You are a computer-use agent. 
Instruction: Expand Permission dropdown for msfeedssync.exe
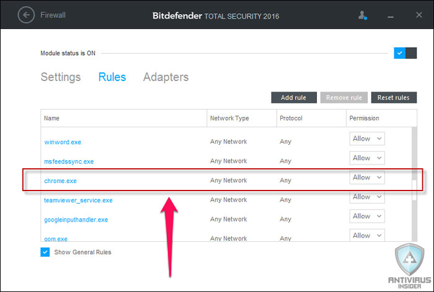coord(367,158)
